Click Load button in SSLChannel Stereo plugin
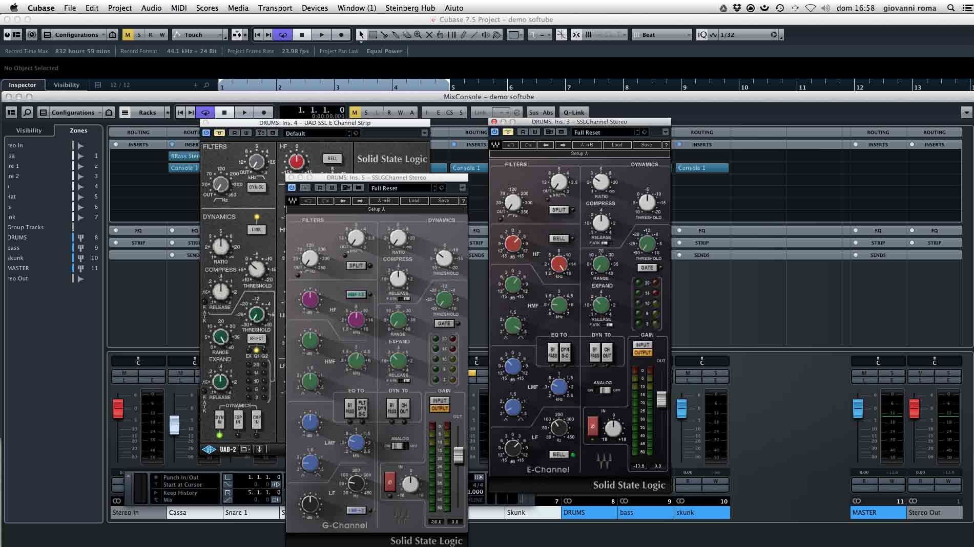974x547 pixels. (x=617, y=145)
